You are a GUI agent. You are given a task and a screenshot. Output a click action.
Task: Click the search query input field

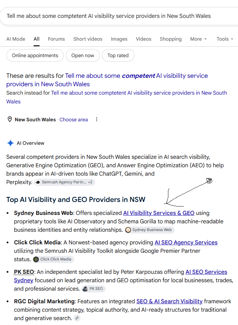click(x=119, y=16)
